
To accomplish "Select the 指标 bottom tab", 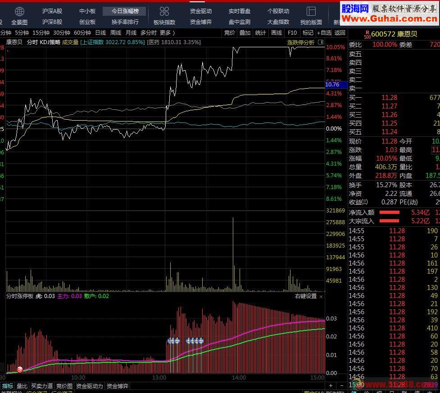I will point(8,386).
